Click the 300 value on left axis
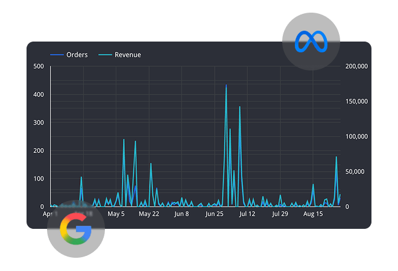The width and height of the screenshot is (398, 271). coord(37,122)
